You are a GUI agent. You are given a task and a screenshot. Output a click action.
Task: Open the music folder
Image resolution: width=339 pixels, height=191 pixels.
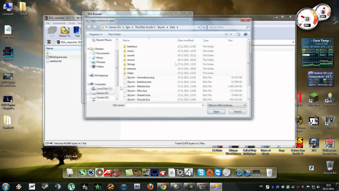tap(130, 51)
